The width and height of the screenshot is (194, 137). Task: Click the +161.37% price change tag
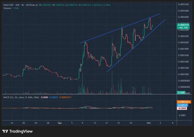183,28
